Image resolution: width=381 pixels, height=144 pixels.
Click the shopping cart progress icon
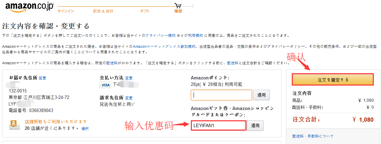(x=178, y=5)
